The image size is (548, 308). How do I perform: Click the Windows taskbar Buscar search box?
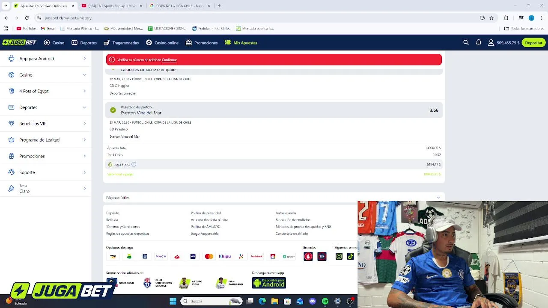pos(211,301)
